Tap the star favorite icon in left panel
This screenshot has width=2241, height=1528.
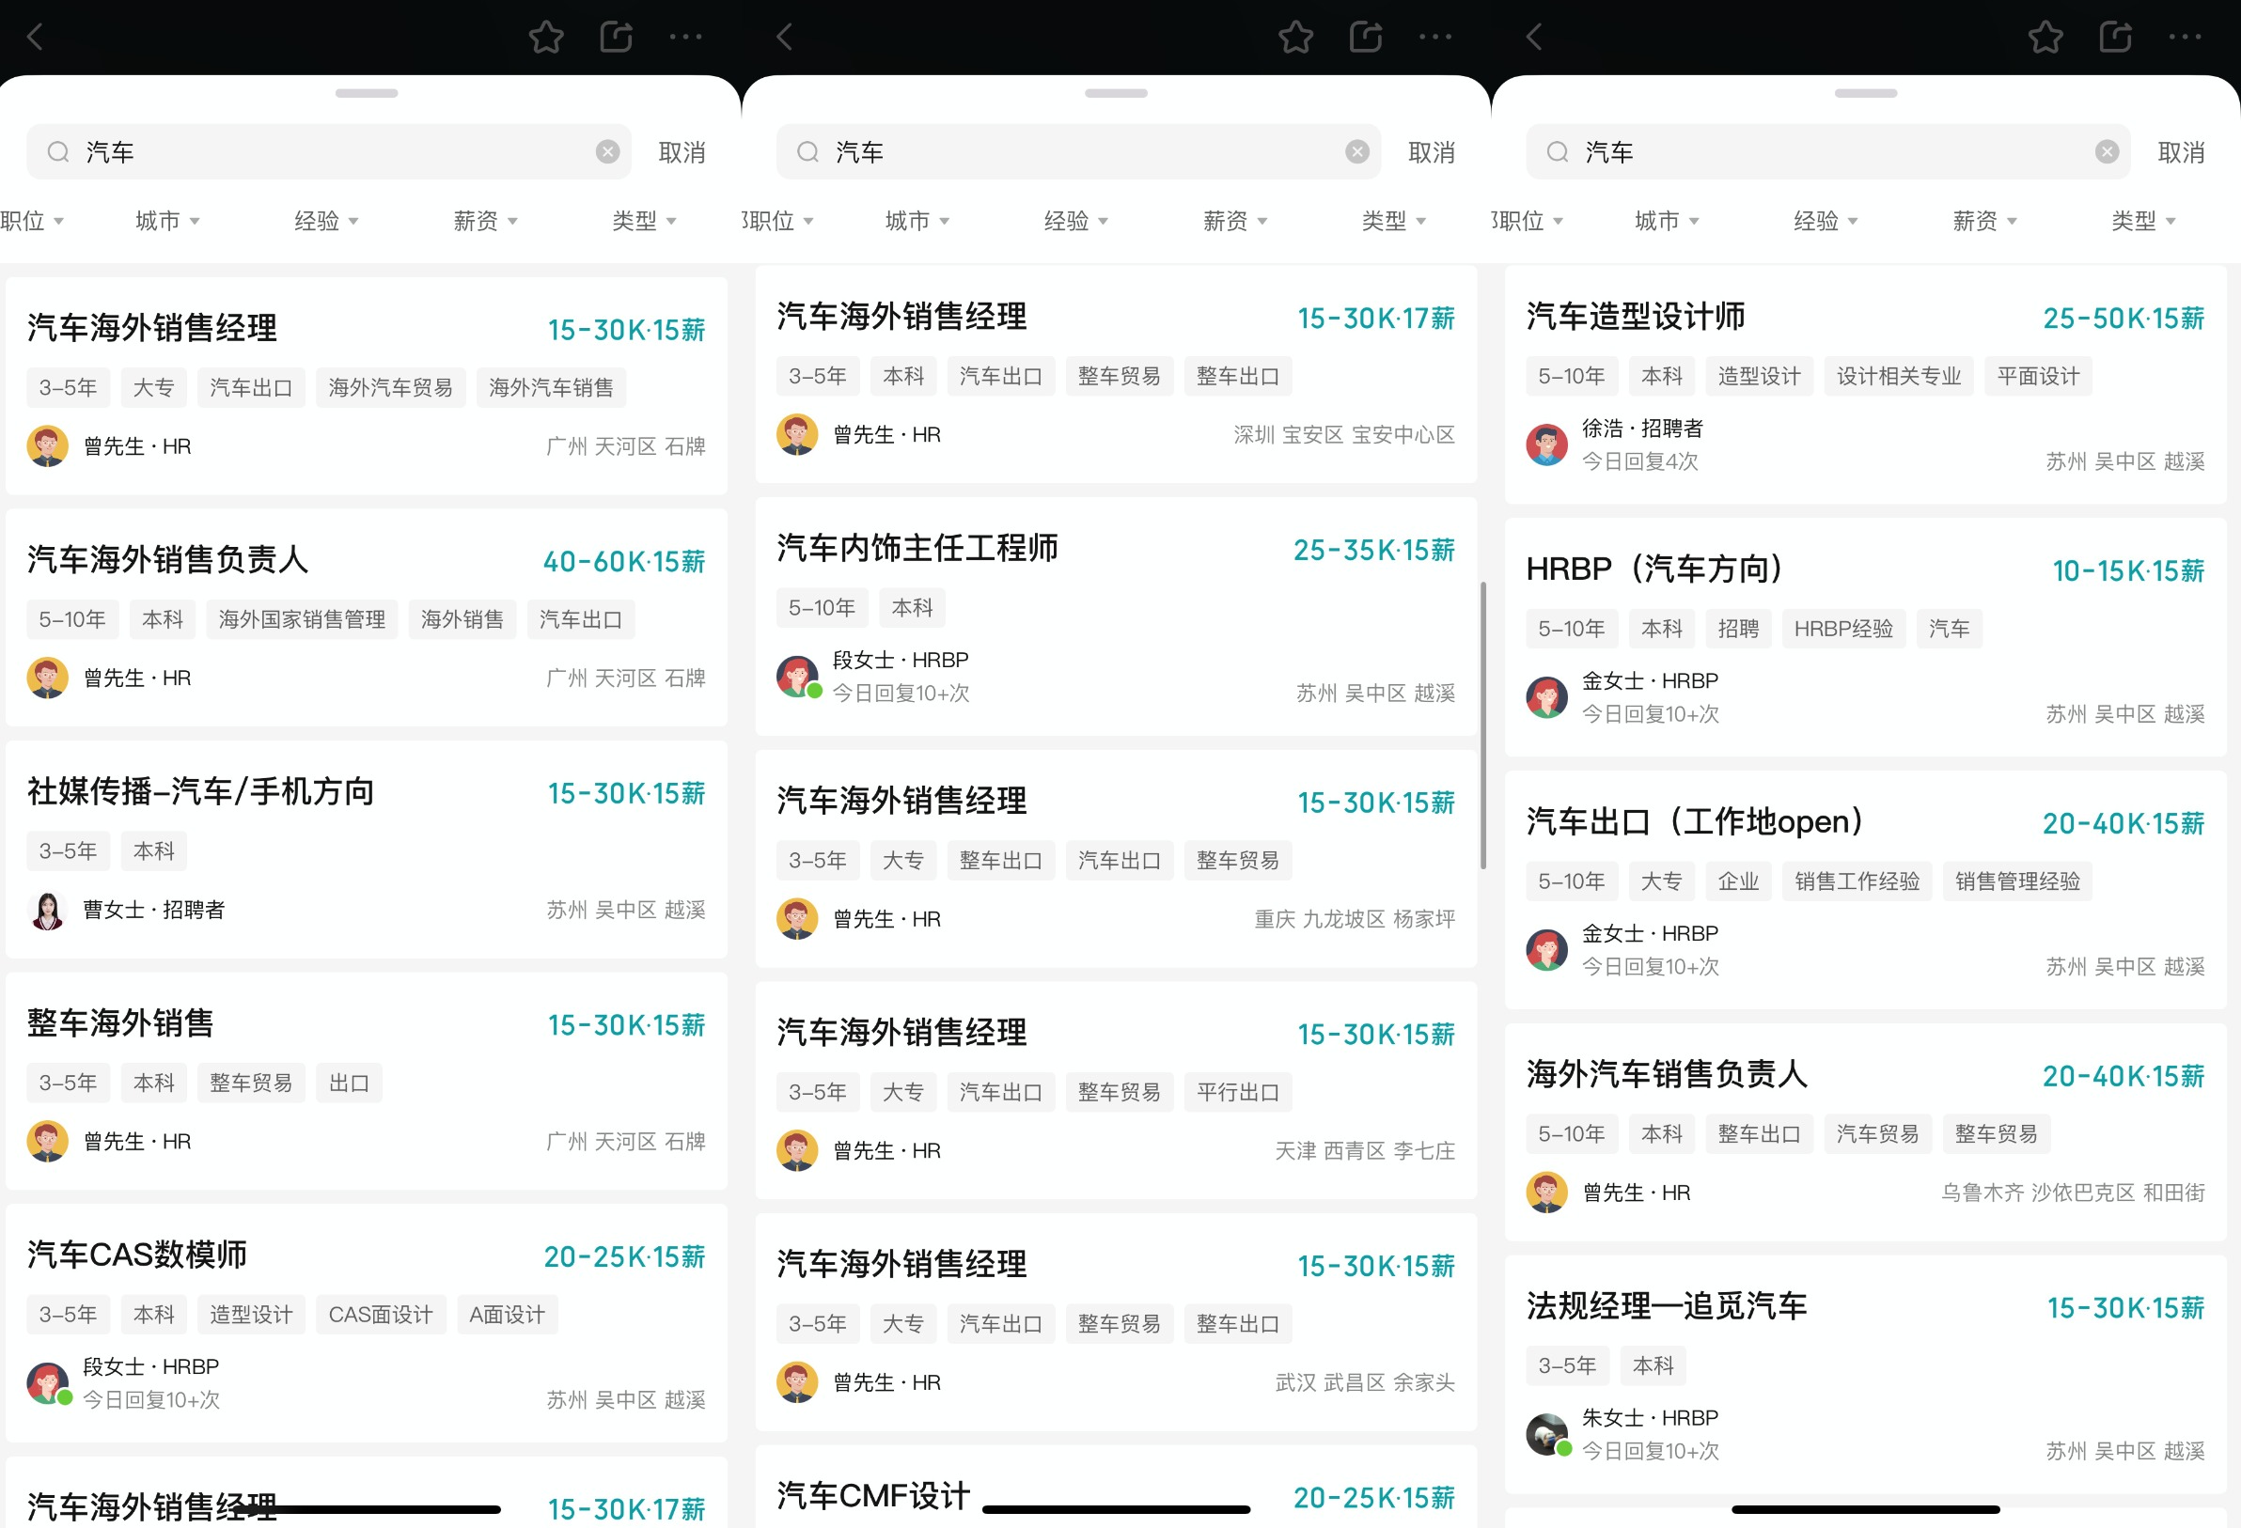[x=546, y=38]
